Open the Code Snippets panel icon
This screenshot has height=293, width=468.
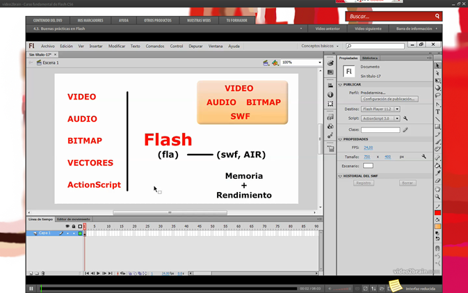tap(330, 117)
